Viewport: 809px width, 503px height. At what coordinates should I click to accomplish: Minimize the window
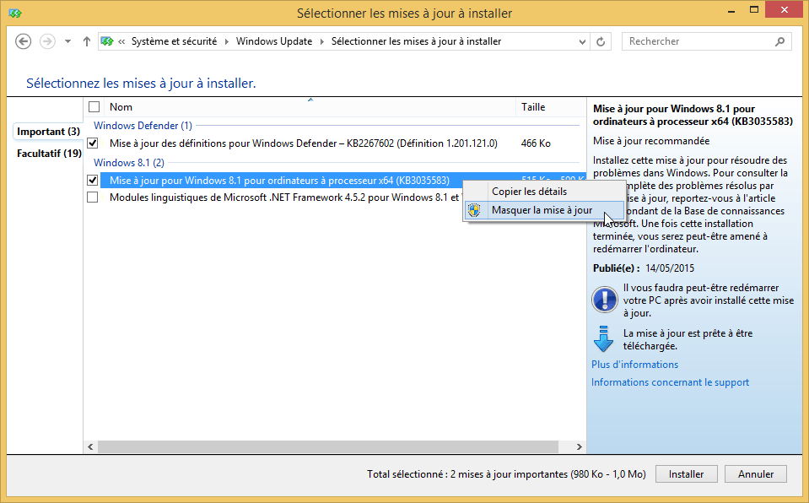(731, 10)
